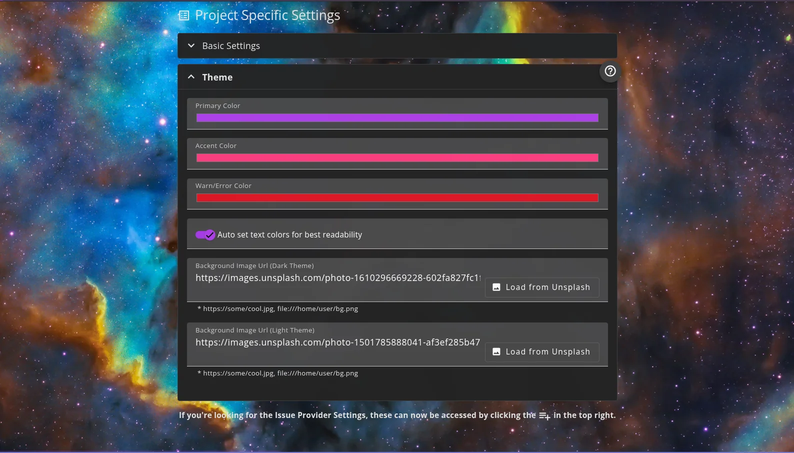Click image icon in Dark Theme Unsplash button

pyautogui.click(x=496, y=287)
